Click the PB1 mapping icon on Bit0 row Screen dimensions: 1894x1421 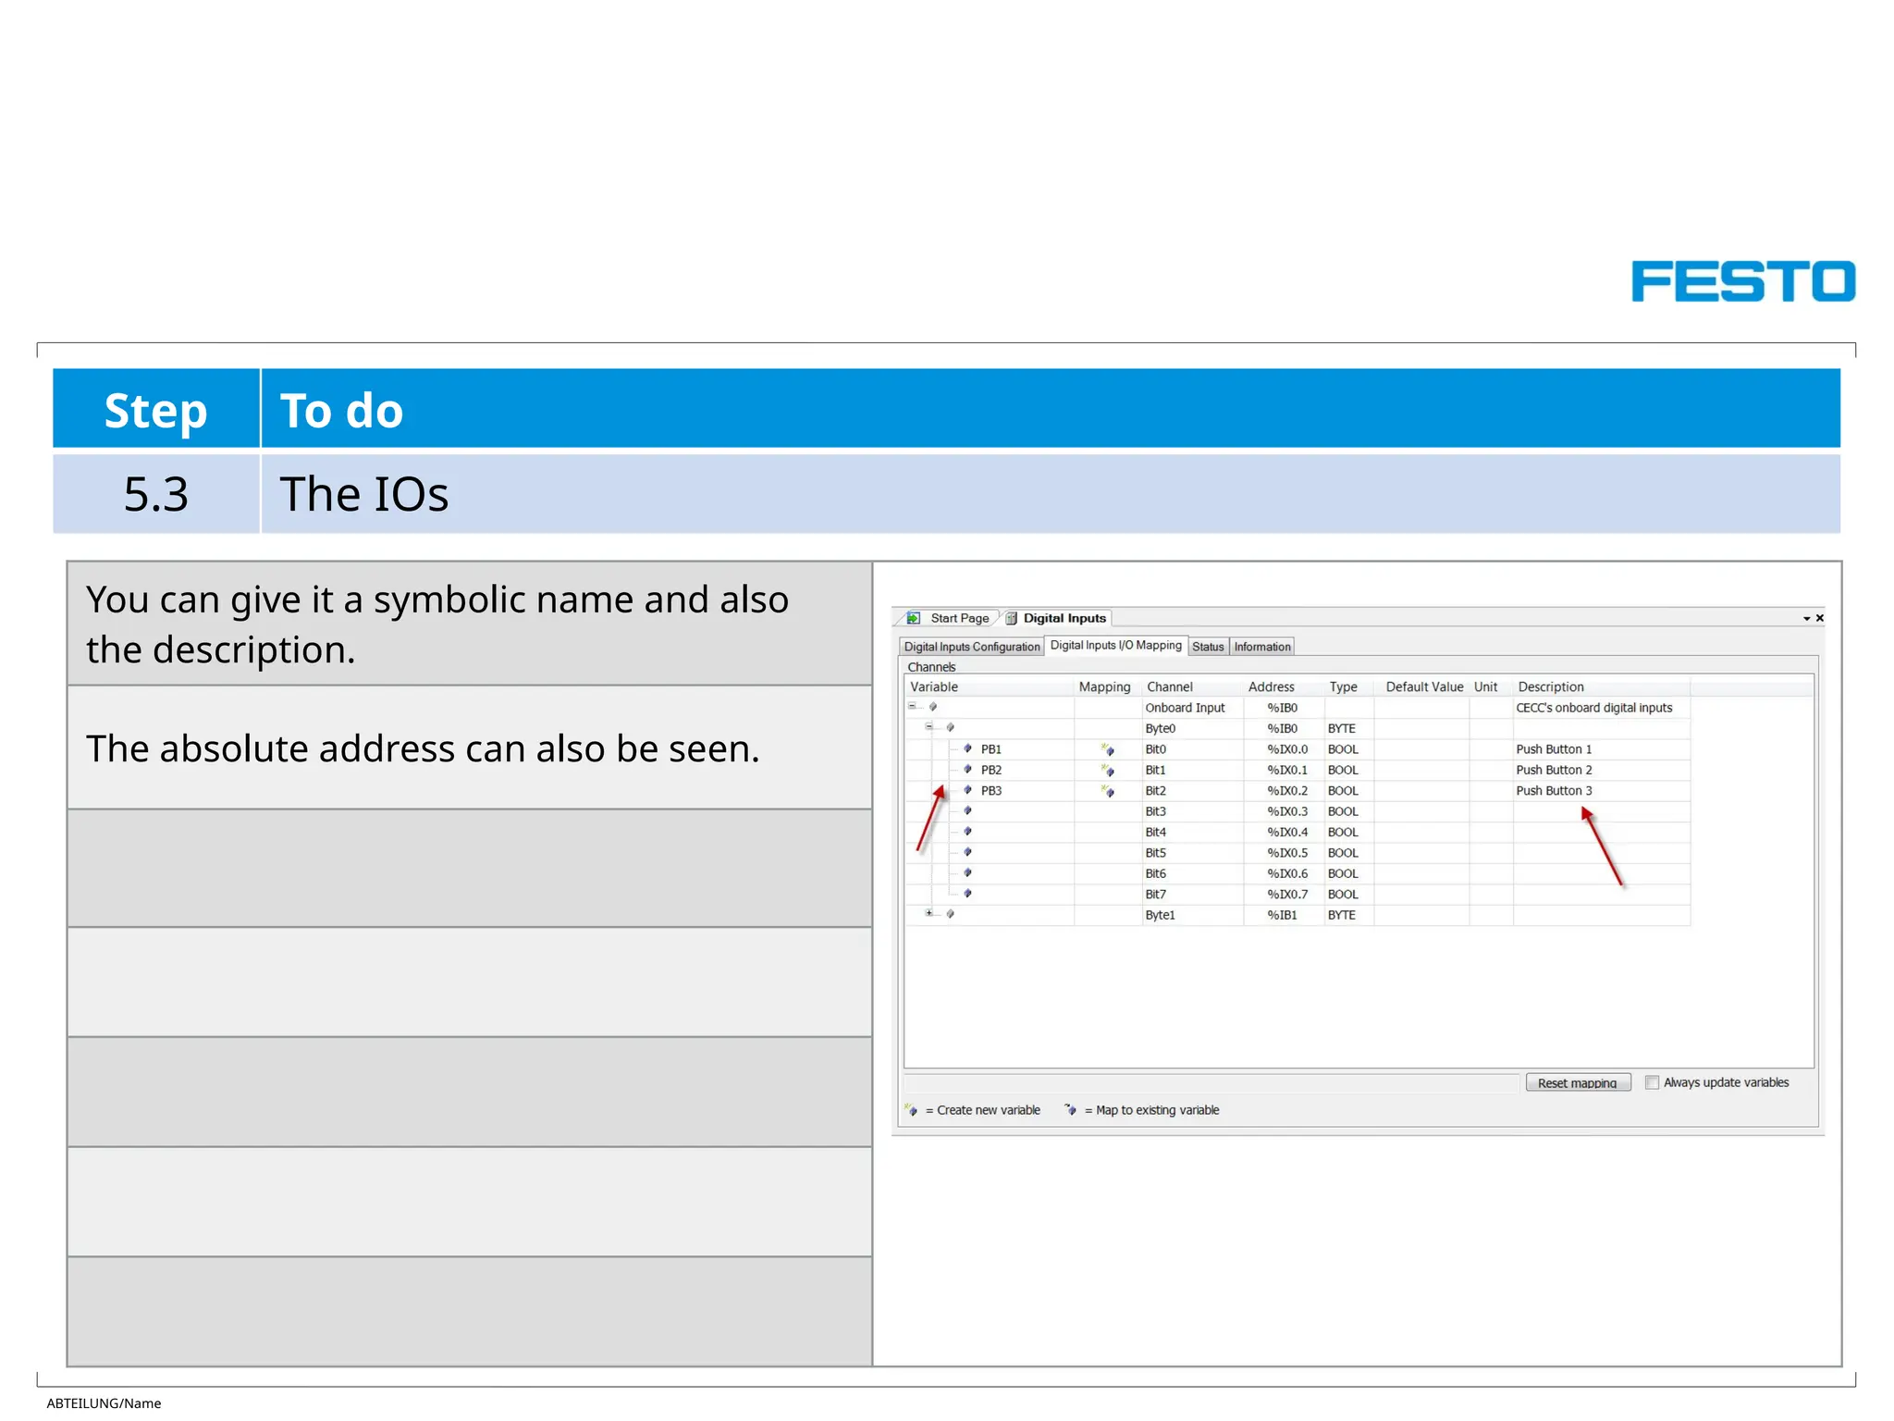coord(1108,749)
